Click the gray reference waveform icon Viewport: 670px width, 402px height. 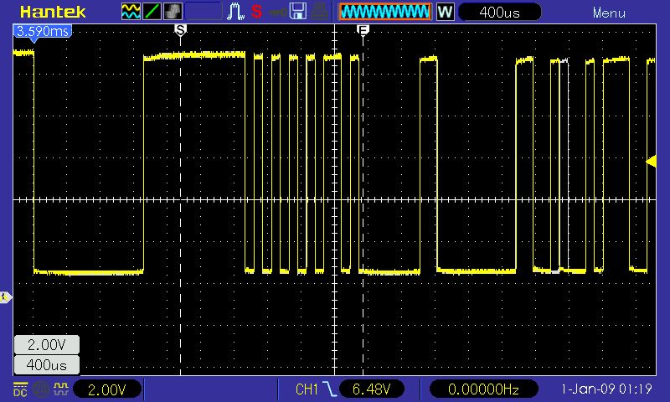(x=173, y=12)
